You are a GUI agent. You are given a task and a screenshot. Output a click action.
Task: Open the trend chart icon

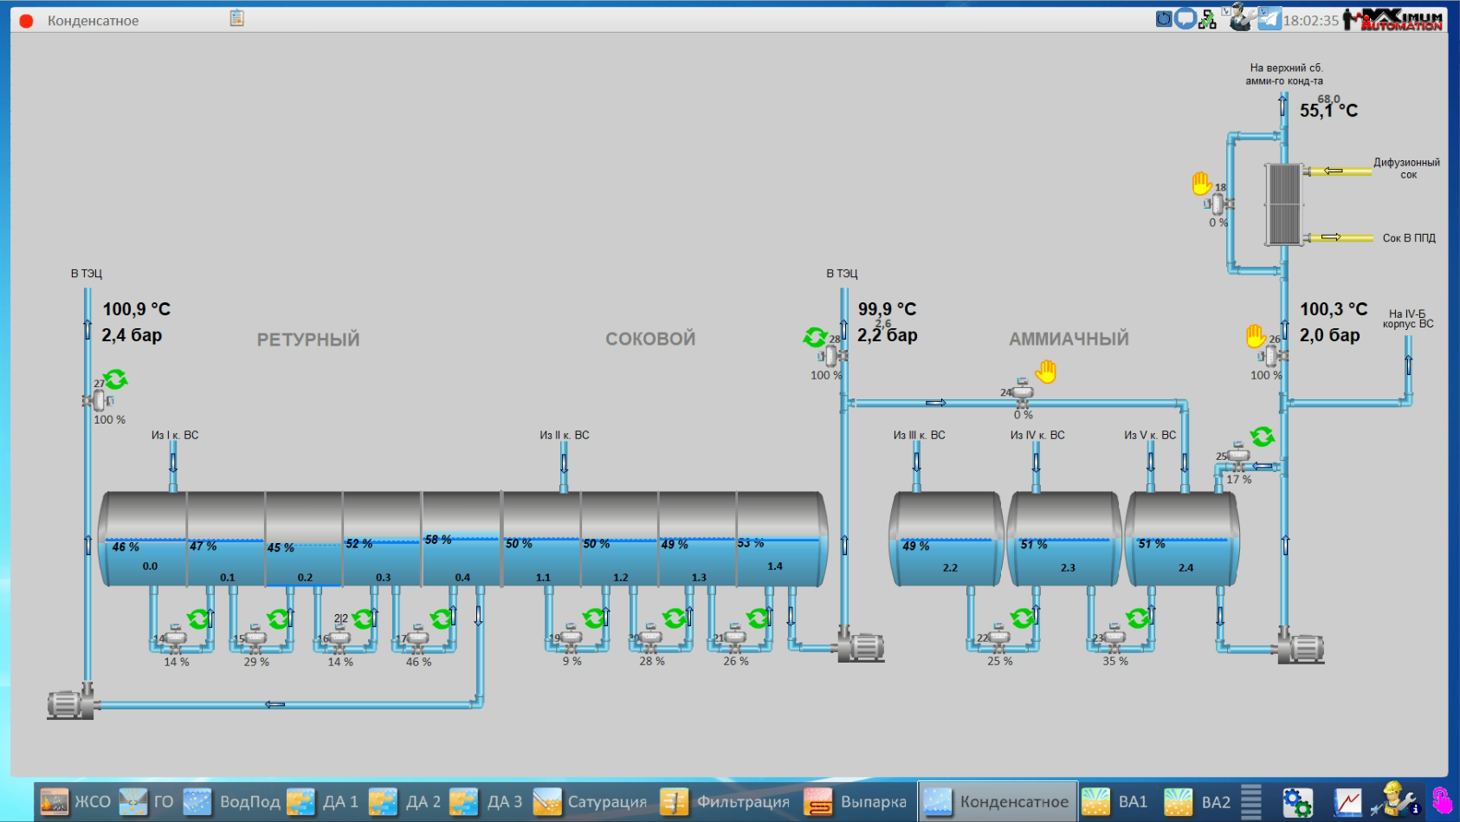[1347, 802]
